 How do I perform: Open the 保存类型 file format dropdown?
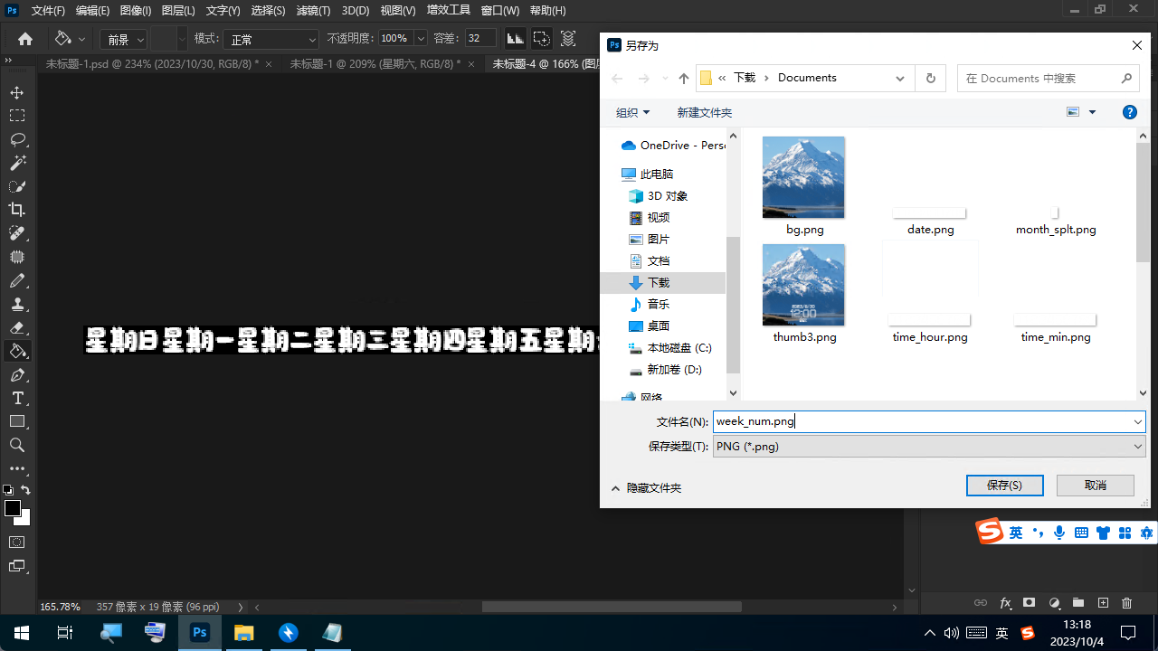928,446
